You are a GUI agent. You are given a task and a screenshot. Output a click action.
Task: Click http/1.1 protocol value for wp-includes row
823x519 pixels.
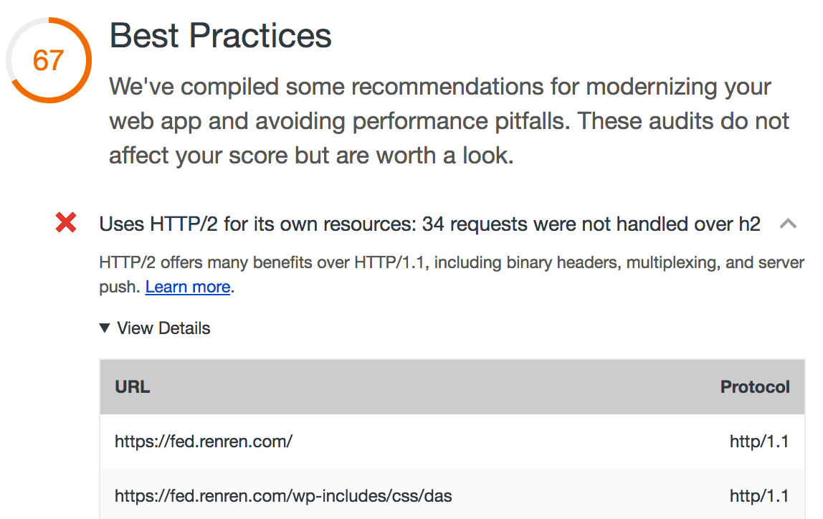pos(759,495)
